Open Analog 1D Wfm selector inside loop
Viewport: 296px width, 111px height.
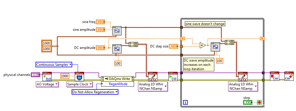pos(243,86)
